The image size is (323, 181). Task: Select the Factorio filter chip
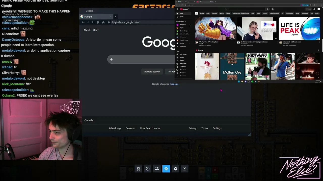(x=222, y=13)
